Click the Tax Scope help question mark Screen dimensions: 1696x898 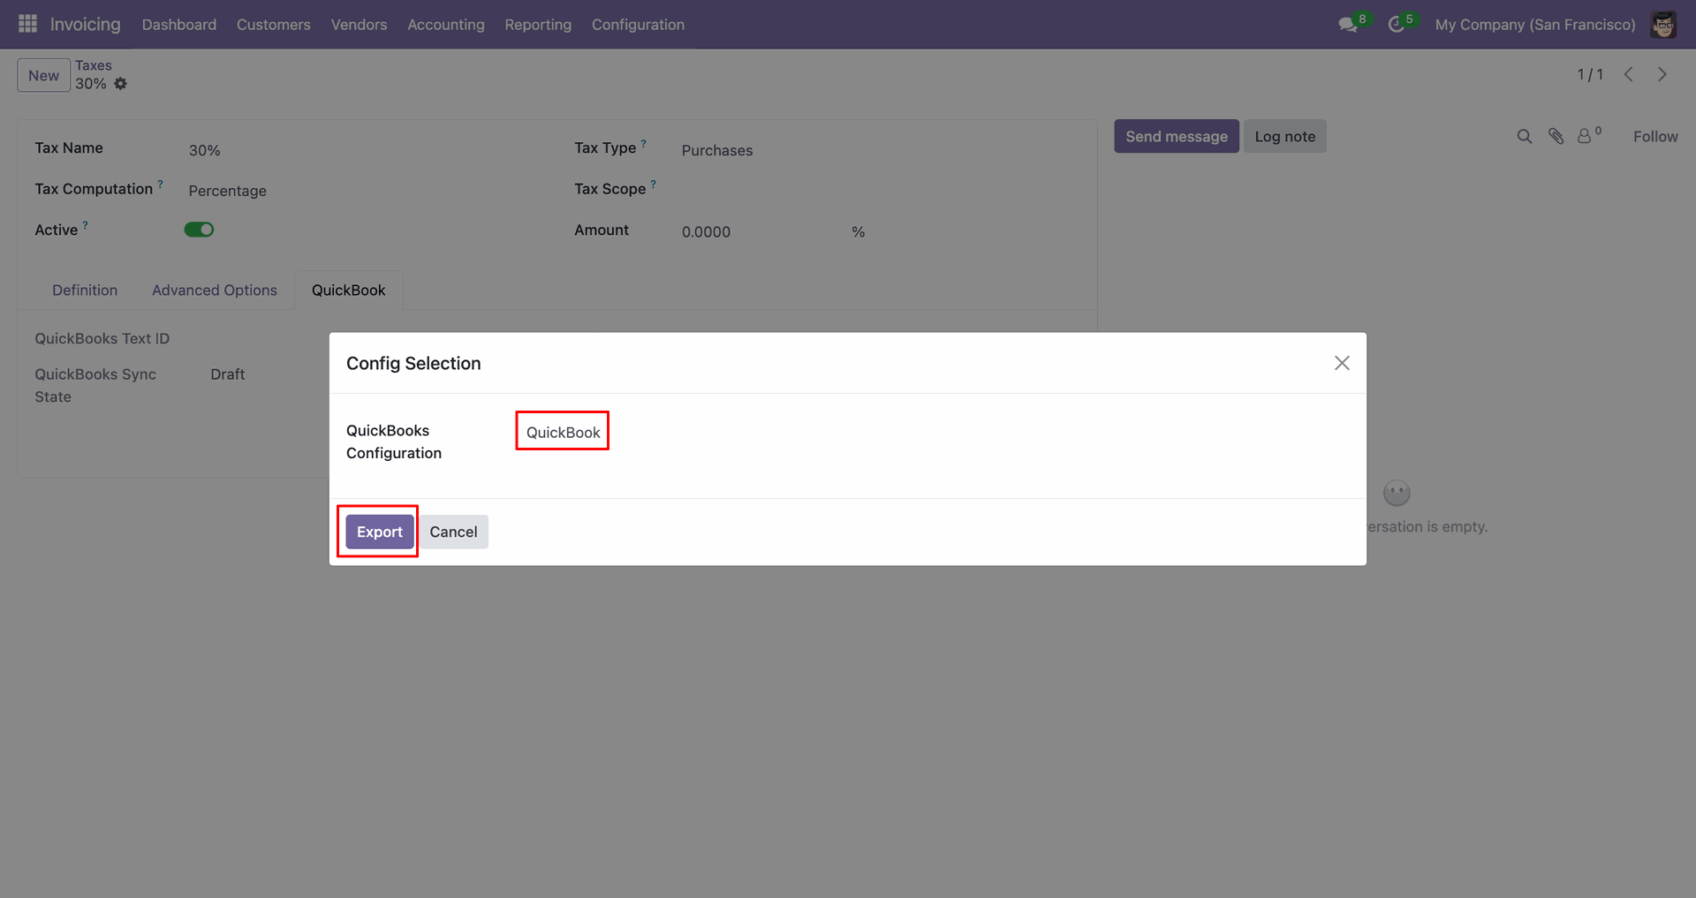(653, 184)
